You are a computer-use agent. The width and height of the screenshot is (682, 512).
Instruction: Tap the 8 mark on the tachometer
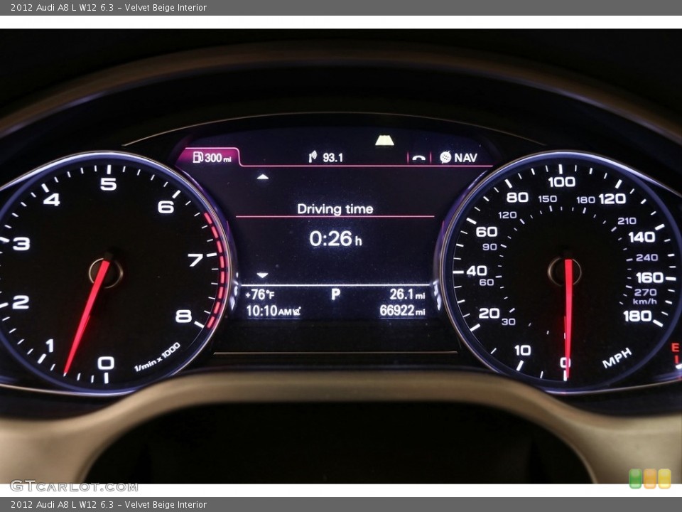[183, 316]
